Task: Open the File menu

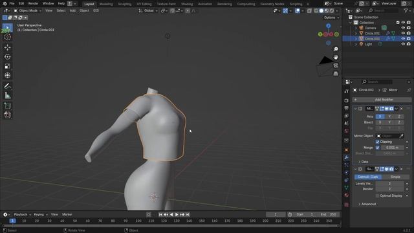Action: point(12,4)
